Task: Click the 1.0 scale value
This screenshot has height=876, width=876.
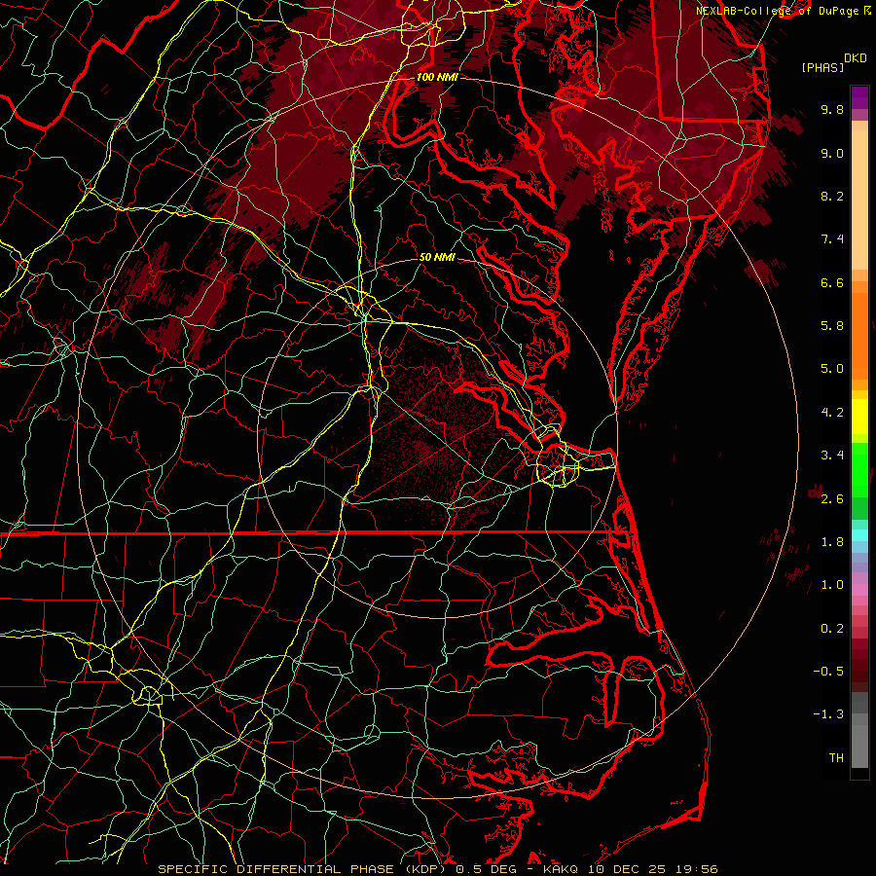Action: click(832, 585)
